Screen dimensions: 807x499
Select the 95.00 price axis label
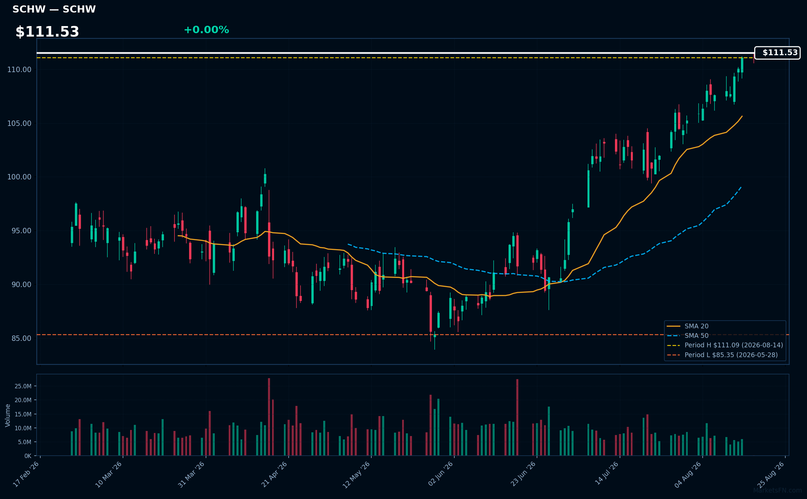pyautogui.click(x=21, y=231)
